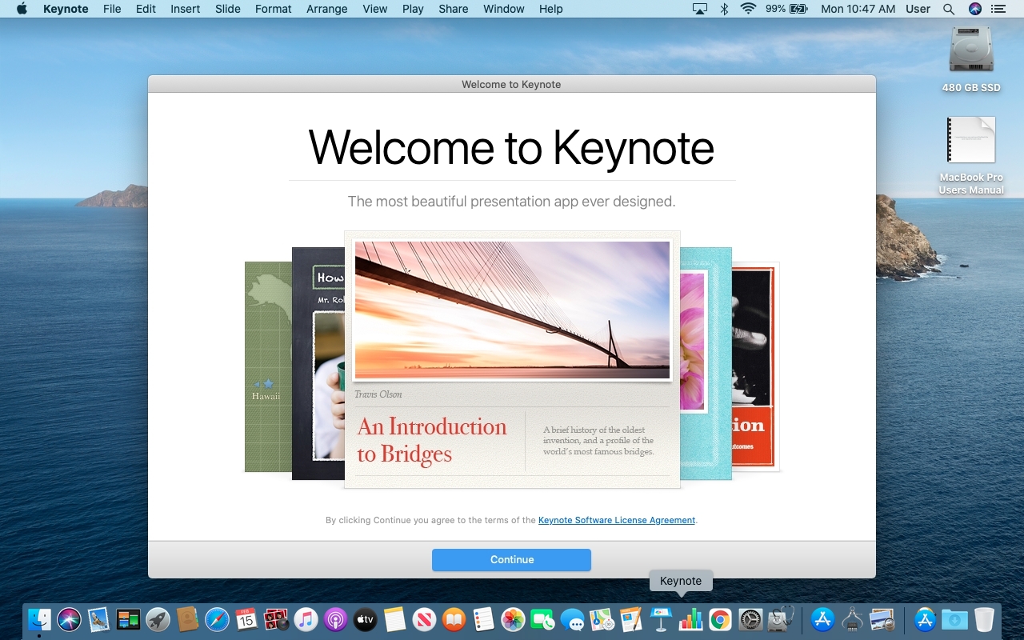Open the Insert menu
1024x640 pixels.
click(186, 9)
